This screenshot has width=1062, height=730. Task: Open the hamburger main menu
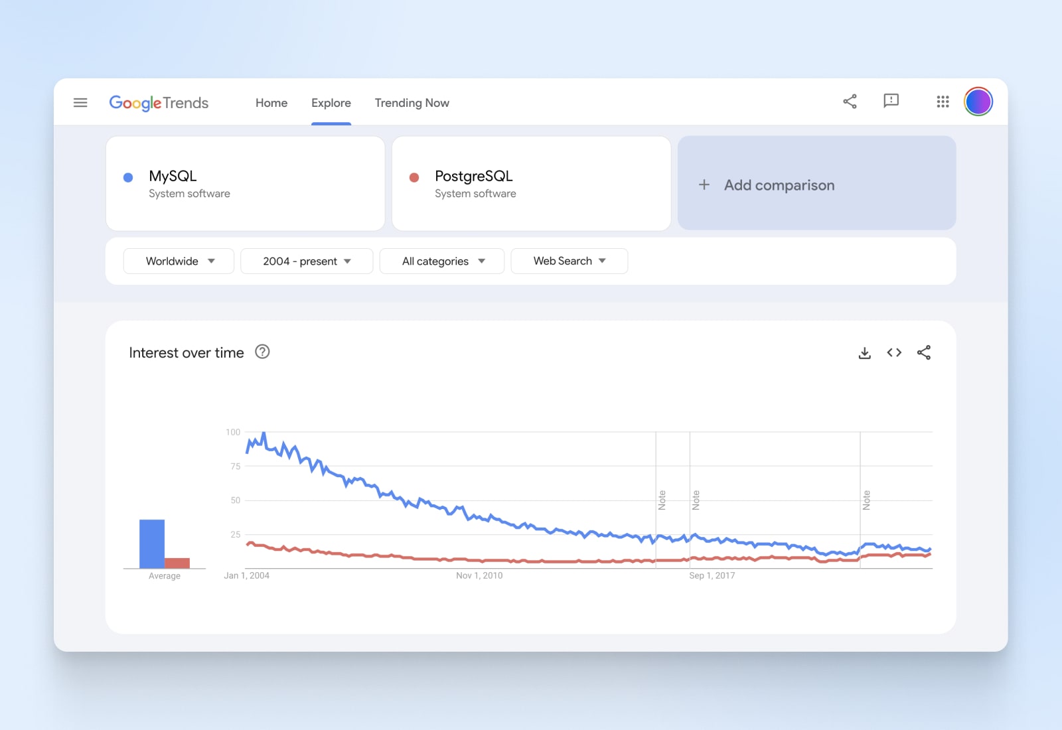coord(80,103)
